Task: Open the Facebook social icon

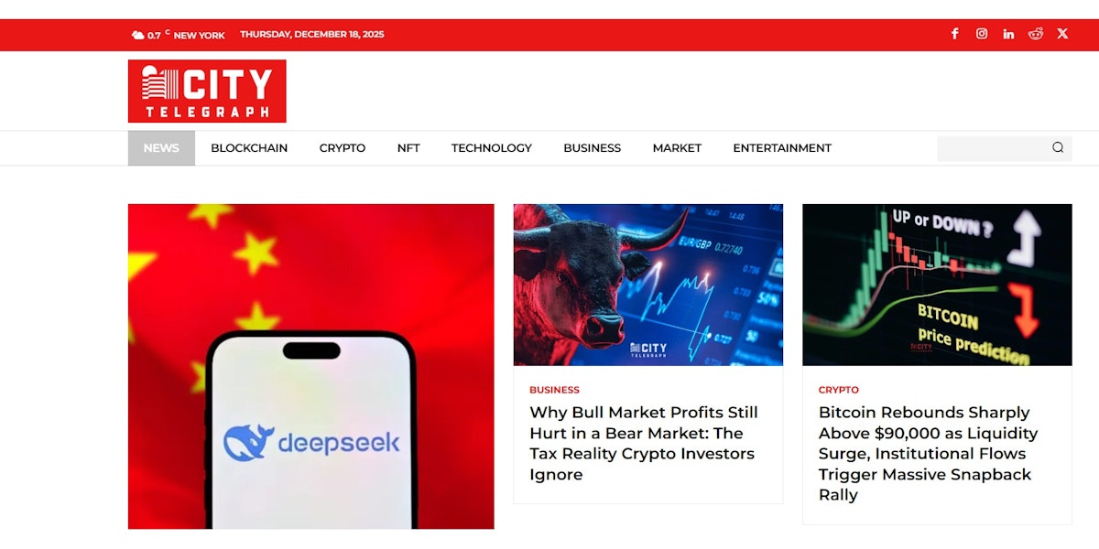Action: pos(954,34)
